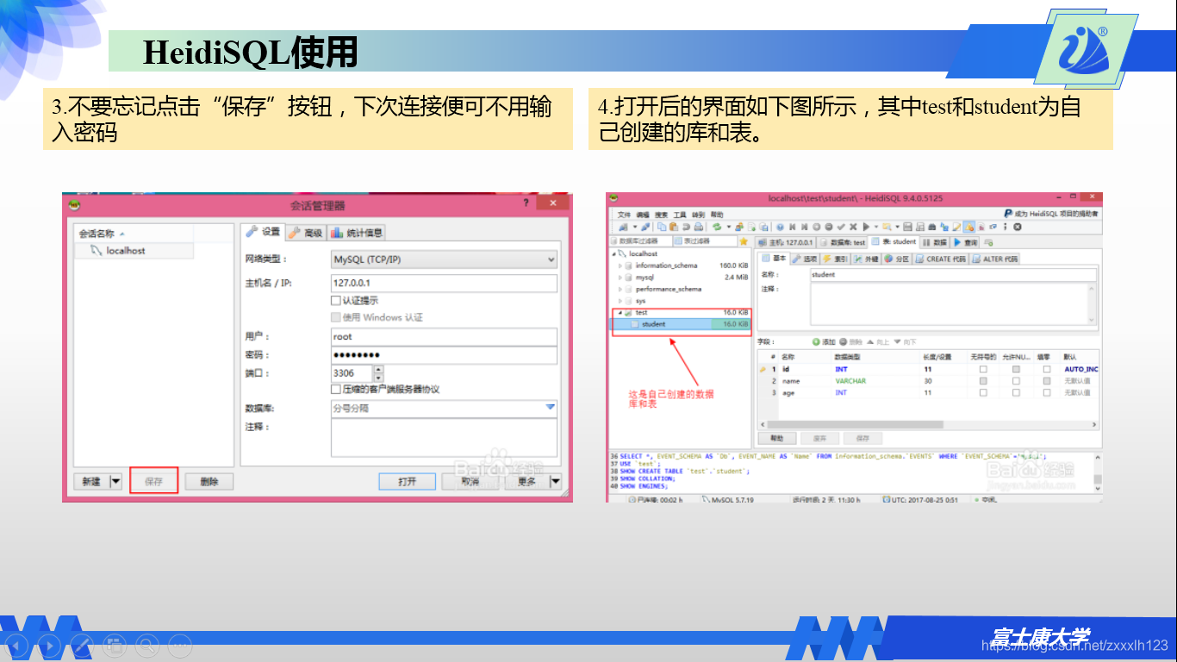Switch to the 高级 tab in session manager
The width and height of the screenshot is (1177, 662).
pos(307,230)
